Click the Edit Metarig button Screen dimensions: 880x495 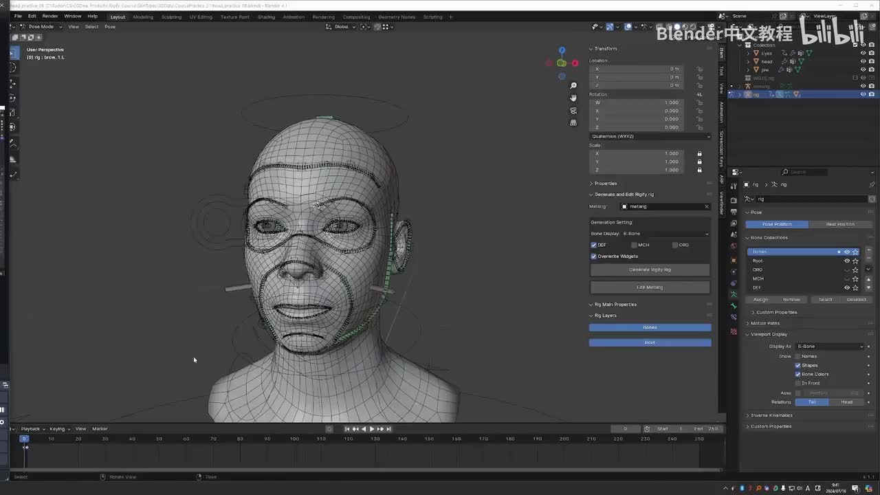coord(650,287)
